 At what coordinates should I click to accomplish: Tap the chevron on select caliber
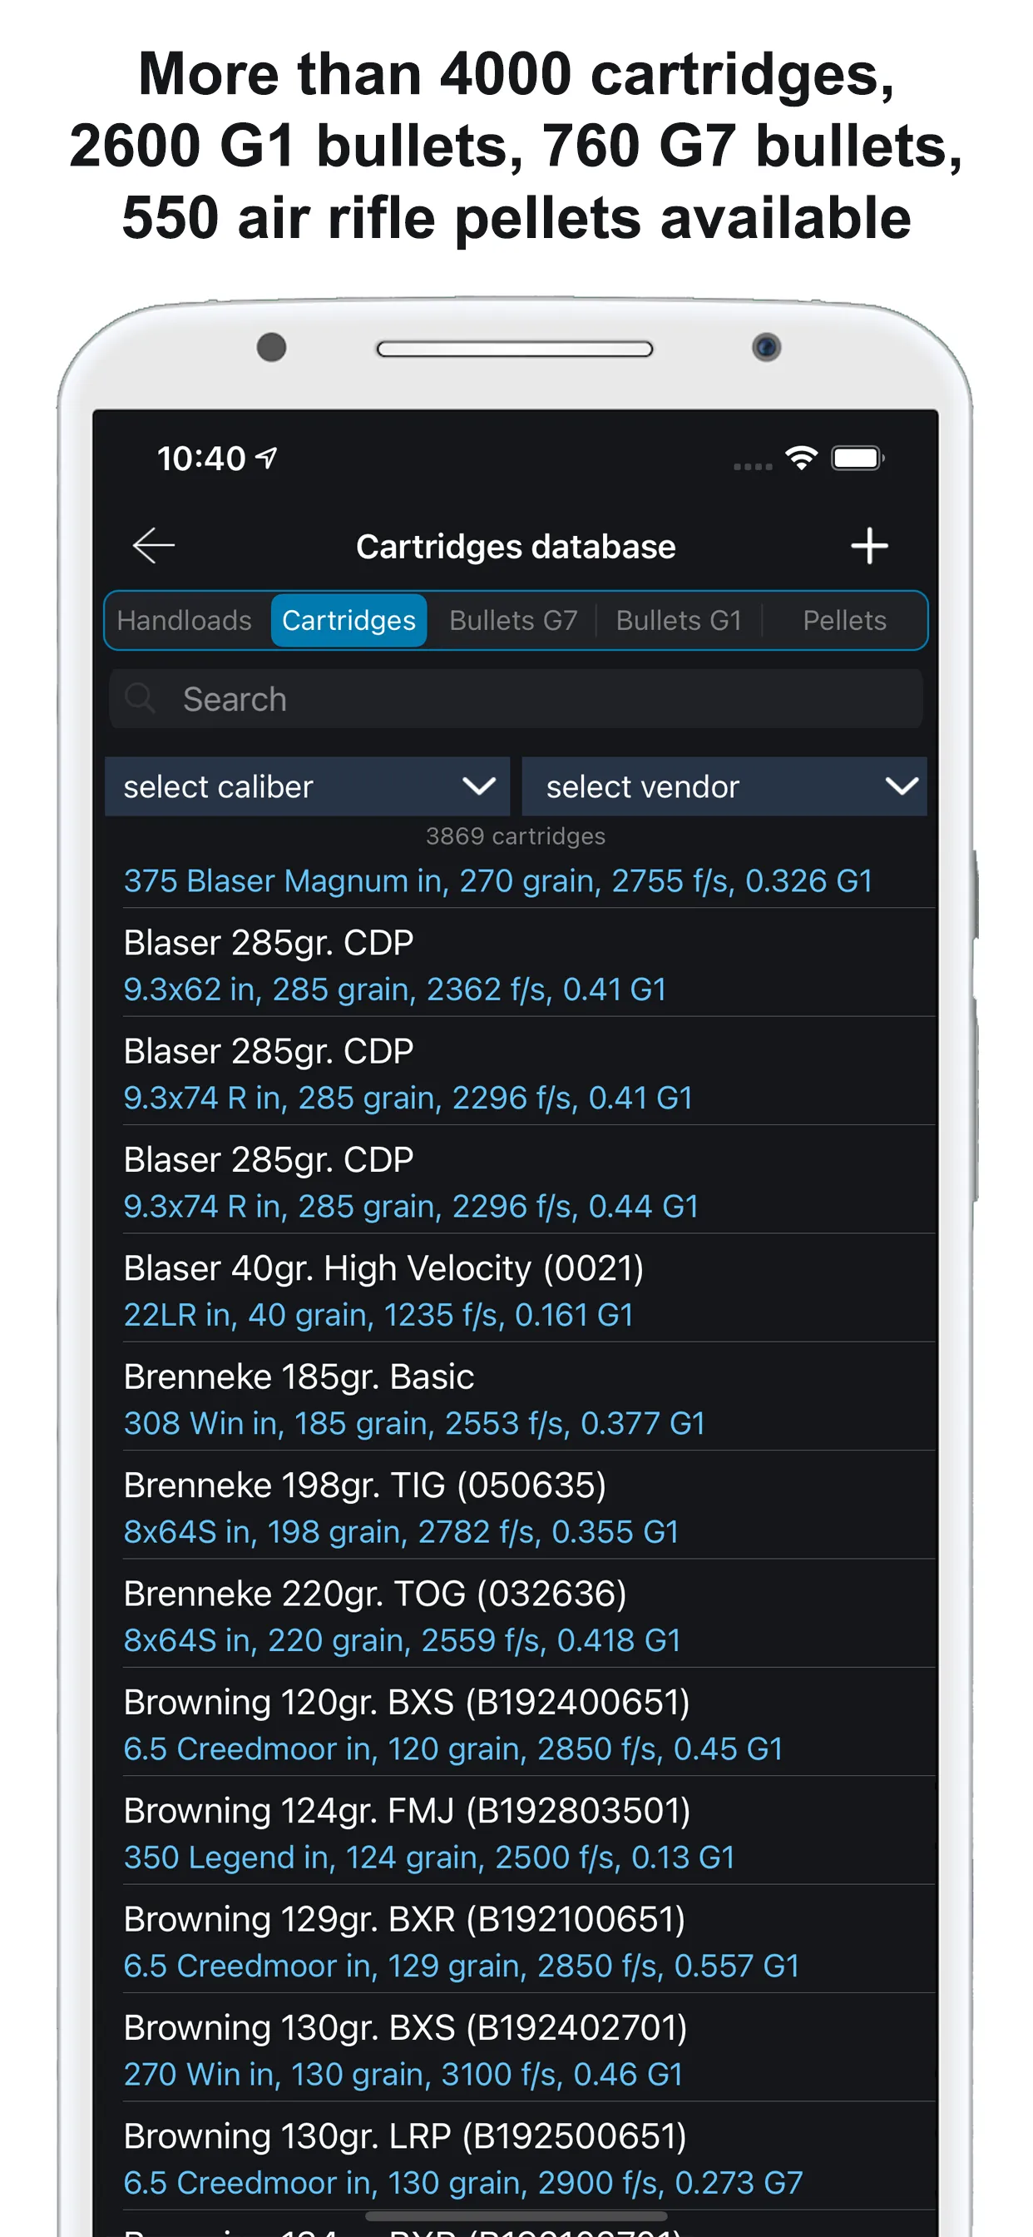478,786
